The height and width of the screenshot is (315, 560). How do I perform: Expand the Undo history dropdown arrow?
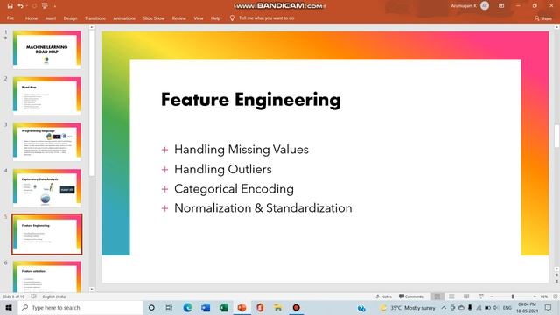[x=27, y=6]
